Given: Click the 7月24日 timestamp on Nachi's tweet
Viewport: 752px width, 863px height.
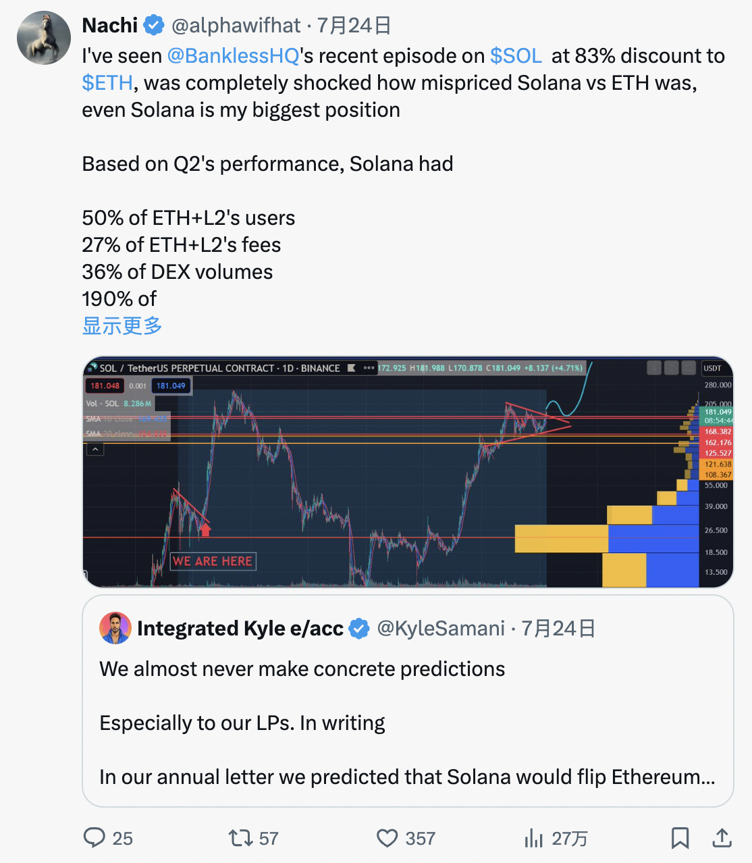Looking at the screenshot, I should coord(354,26).
